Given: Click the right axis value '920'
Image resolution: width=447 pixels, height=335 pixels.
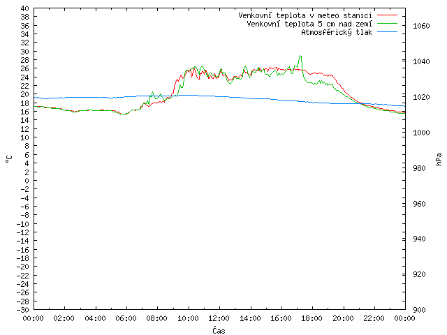Looking at the screenshot, I should pyautogui.click(x=419, y=274).
